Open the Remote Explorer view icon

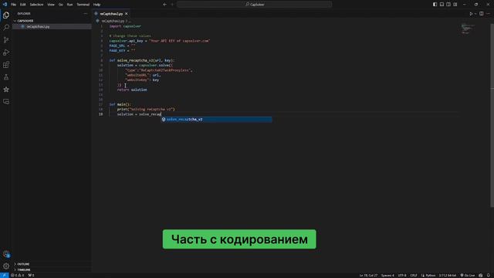point(6,102)
